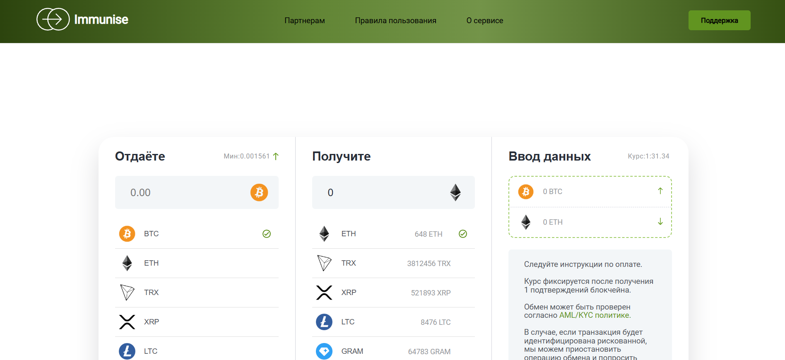This screenshot has width=785, height=360.
Task: Click Ethereum icon in Ввод данных summary
Action: click(x=526, y=222)
